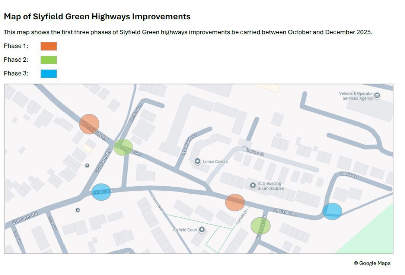Click the 'Map of Slyfield Green Highways Improvements' heading

97,16
